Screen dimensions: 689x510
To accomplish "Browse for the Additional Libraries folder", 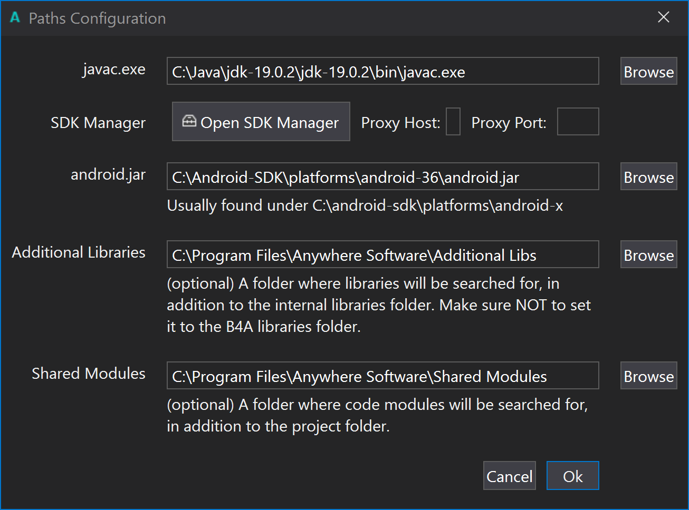I will 648,254.
